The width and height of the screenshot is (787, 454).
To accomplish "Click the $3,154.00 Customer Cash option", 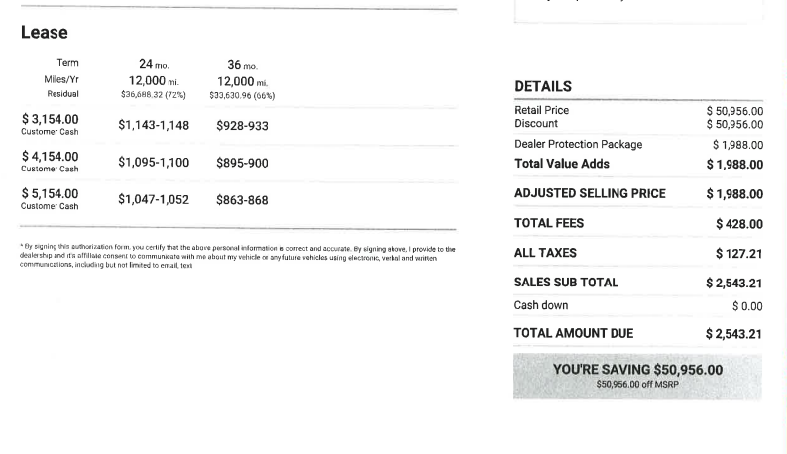I will click(50, 124).
